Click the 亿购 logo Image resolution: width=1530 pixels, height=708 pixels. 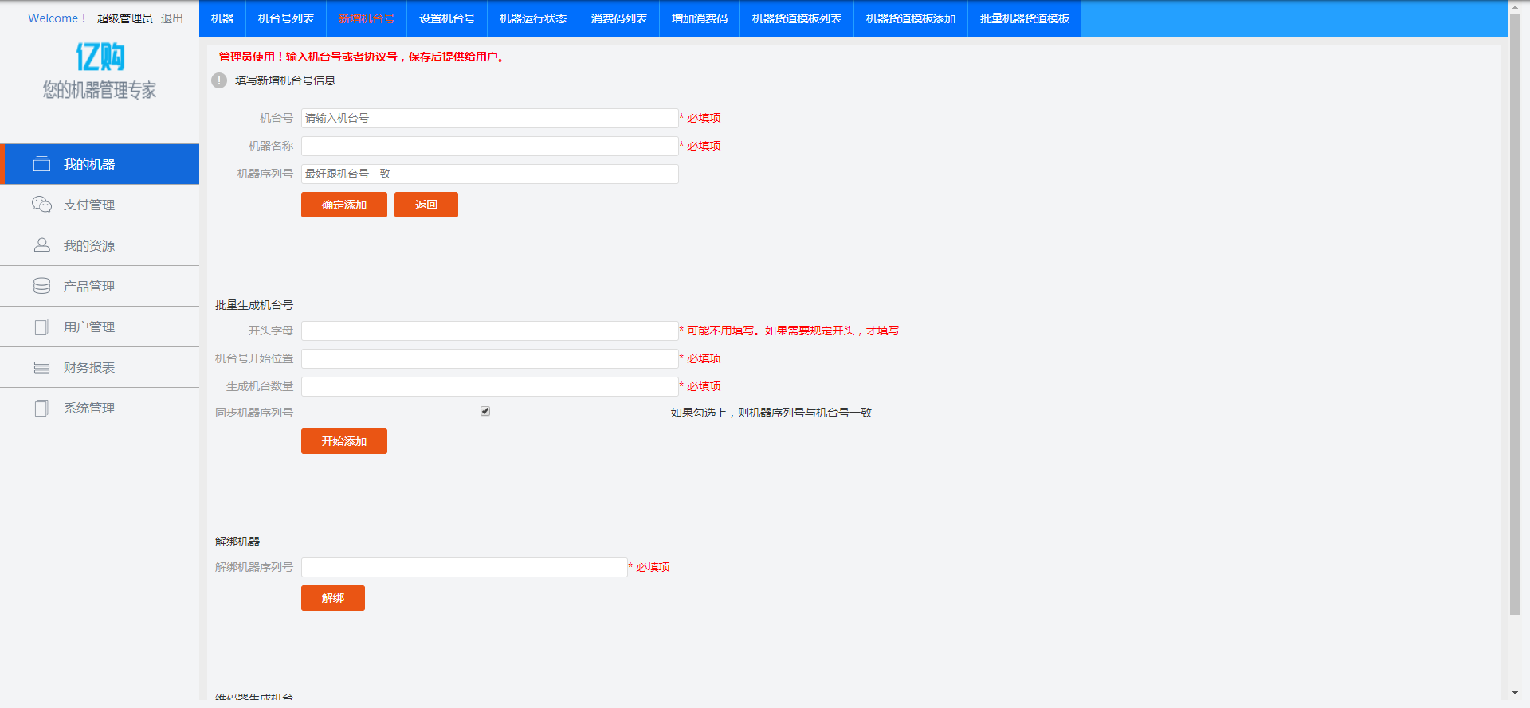[x=100, y=57]
